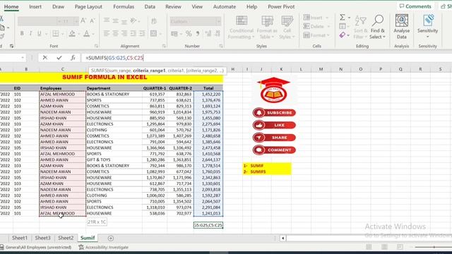This screenshot has height=254, width=452.
Task: Open the Formulas ribbon tab
Action: [x=124, y=6]
